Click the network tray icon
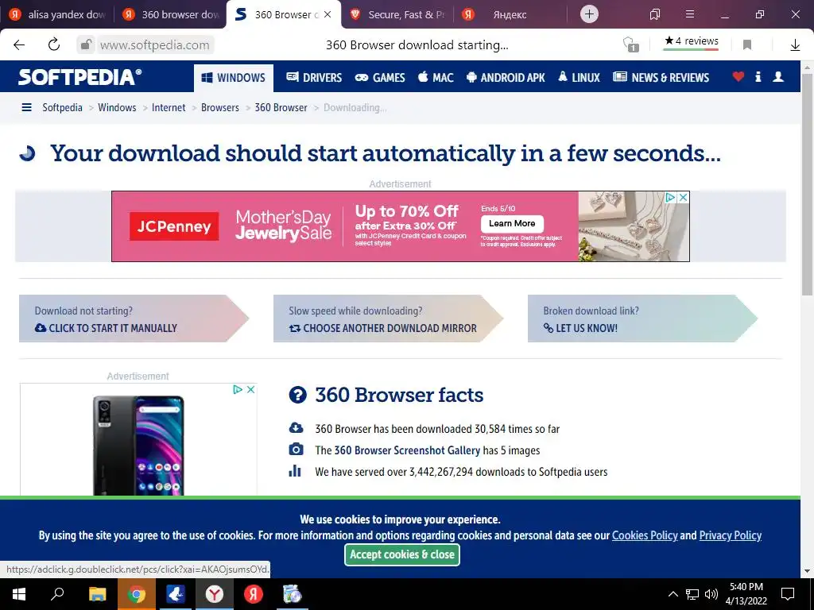This screenshot has height=610, width=814. 692,594
